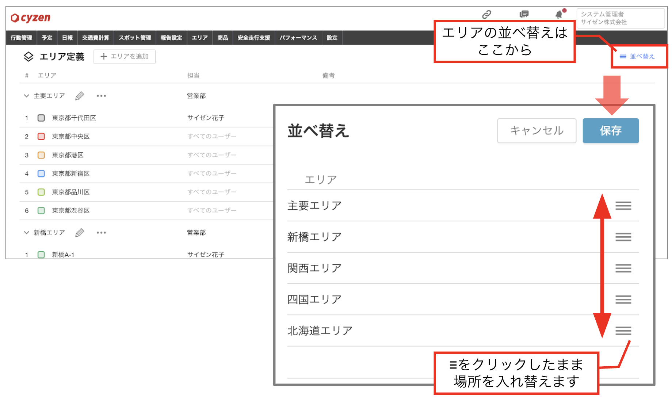Click the エリアを追加 button

125,57
